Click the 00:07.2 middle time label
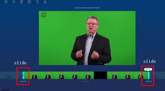 86,81
